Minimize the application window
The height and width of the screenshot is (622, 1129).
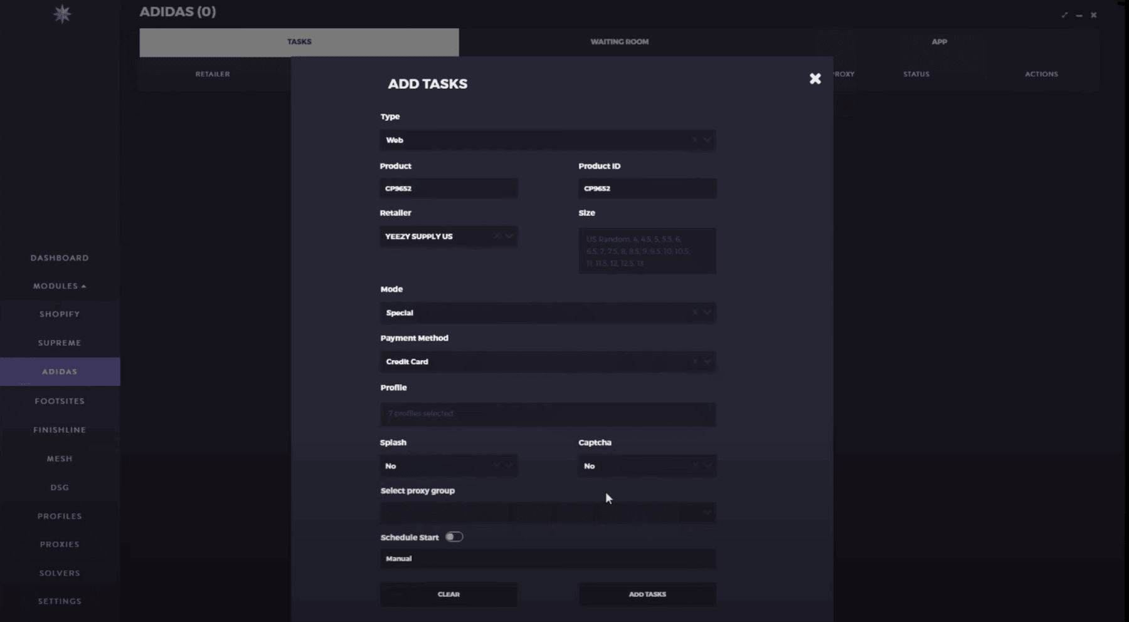[x=1079, y=15]
